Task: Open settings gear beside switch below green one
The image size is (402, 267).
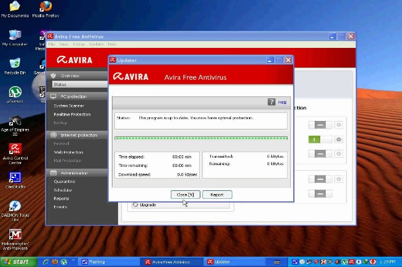Action: (339, 153)
